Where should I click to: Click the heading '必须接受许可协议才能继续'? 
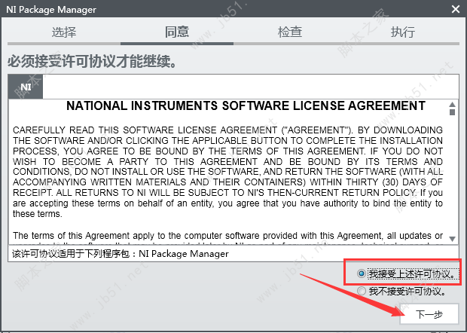coord(92,61)
